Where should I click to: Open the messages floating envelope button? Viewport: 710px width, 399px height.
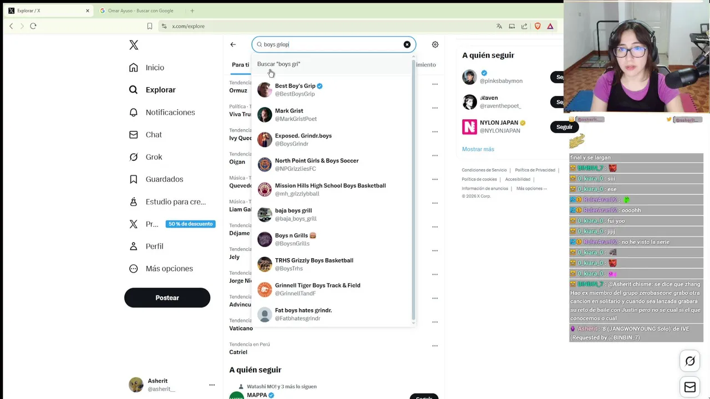(x=690, y=387)
